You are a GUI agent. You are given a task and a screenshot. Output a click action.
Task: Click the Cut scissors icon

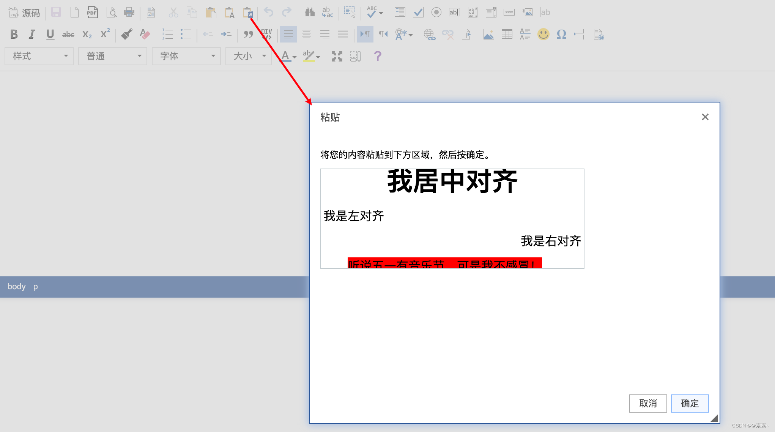pyautogui.click(x=173, y=13)
